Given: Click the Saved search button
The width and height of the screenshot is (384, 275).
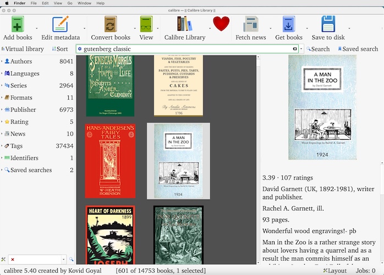Looking at the screenshot, I should [358, 49].
